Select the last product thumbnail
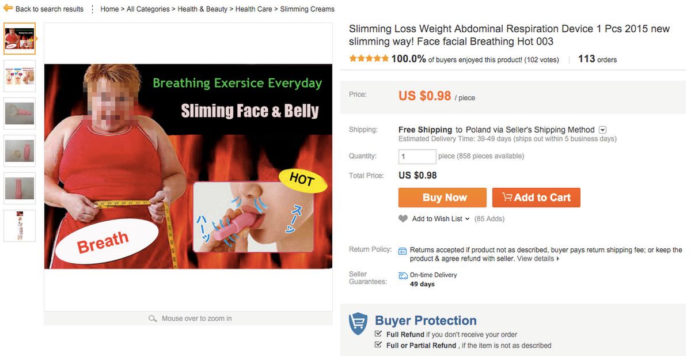This screenshot has width=691, height=356. [20, 225]
